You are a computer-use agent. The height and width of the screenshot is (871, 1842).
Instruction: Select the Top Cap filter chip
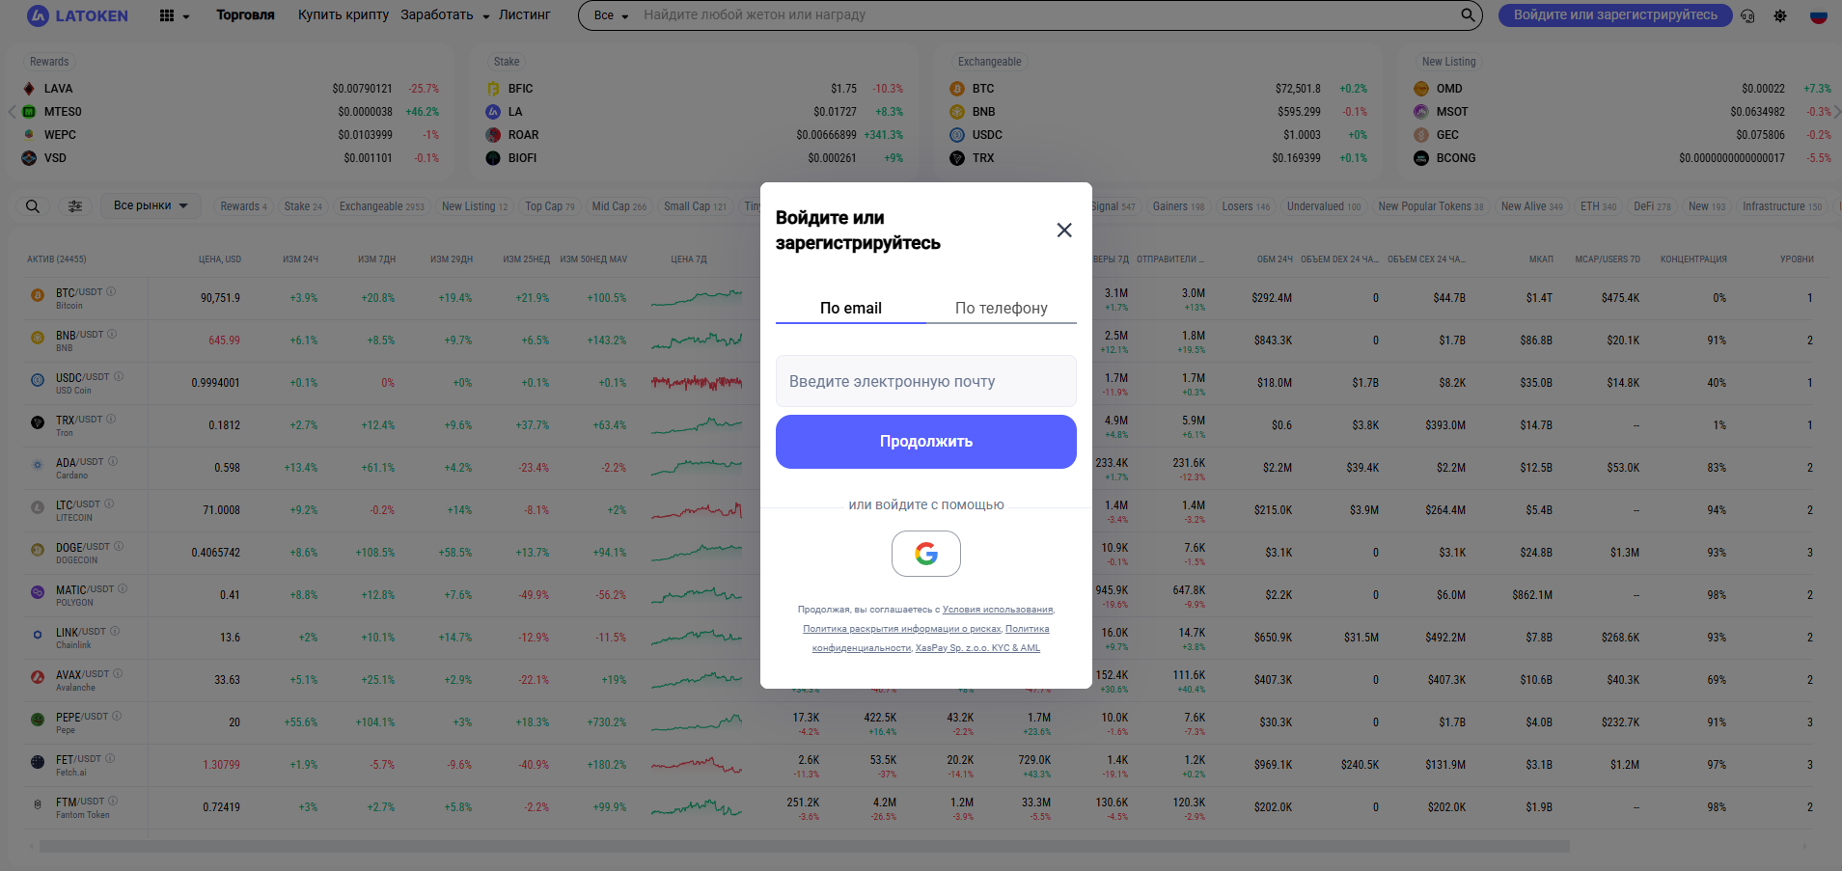[549, 206]
